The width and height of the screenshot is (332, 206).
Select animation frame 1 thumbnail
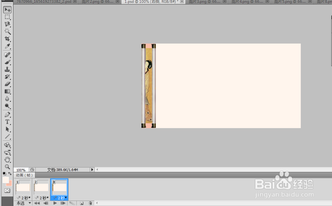click(23, 187)
